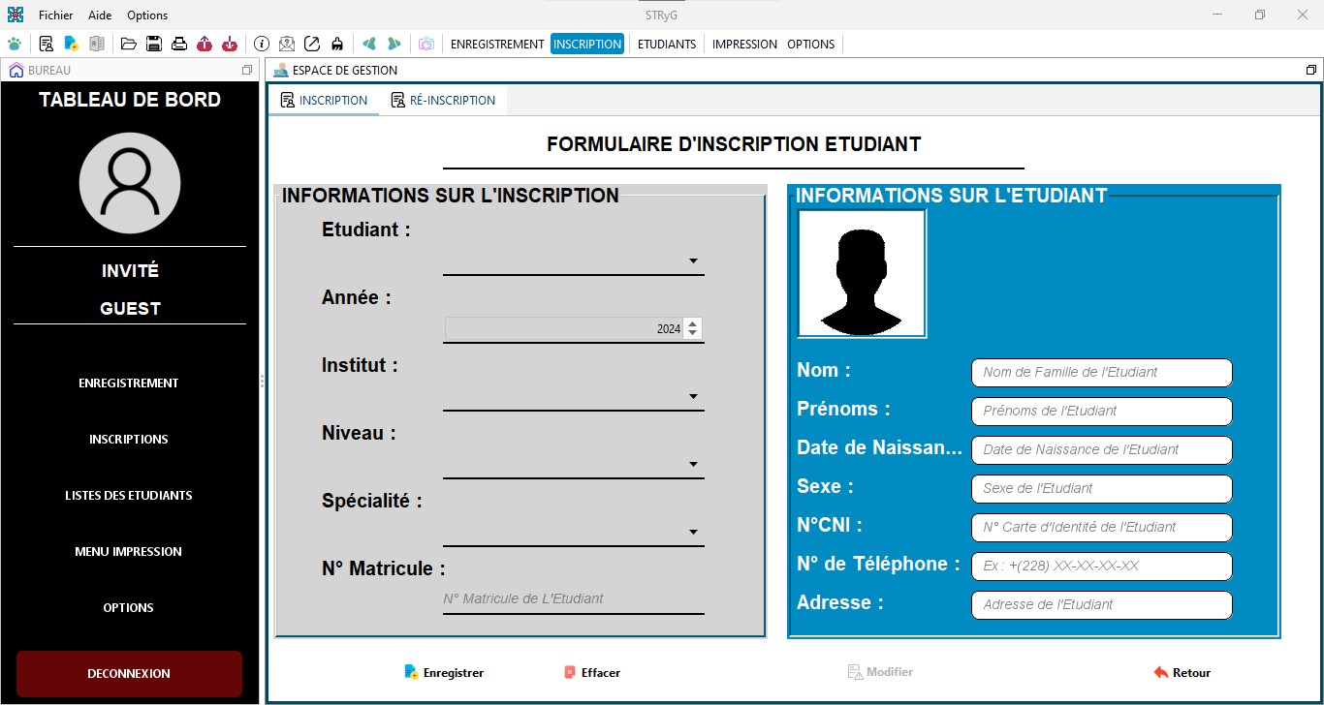
Task: Open OPTIONS from the dashboard sidebar
Action: (129, 608)
